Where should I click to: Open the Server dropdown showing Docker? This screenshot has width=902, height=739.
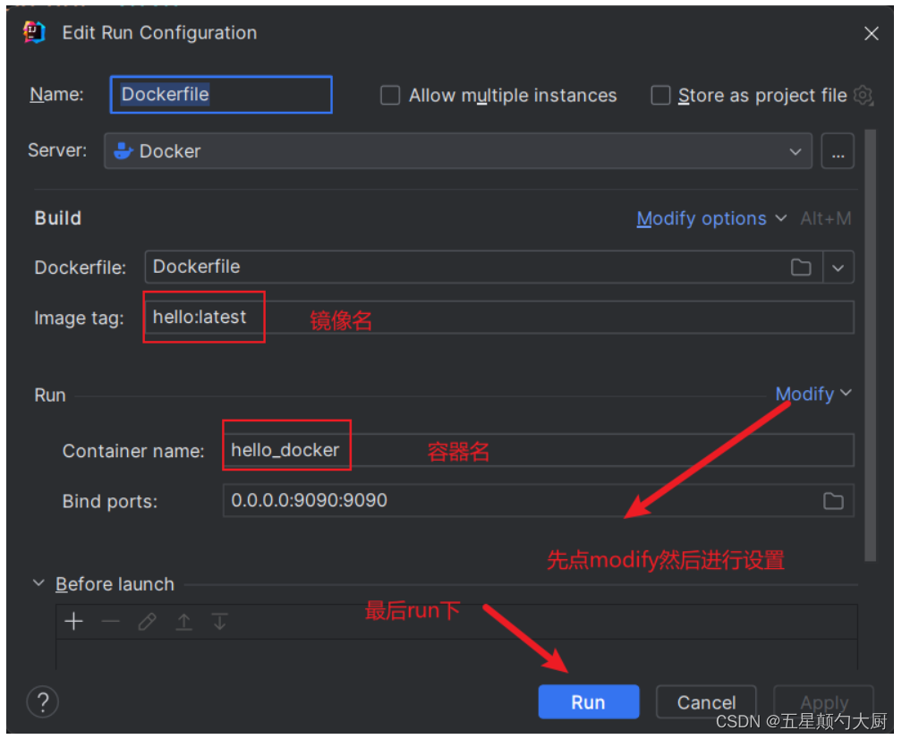tap(796, 150)
